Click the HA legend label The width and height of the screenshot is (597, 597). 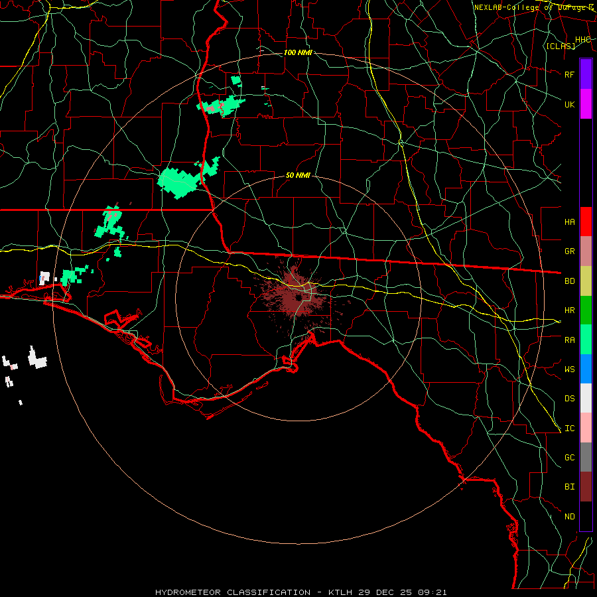pos(570,222)
